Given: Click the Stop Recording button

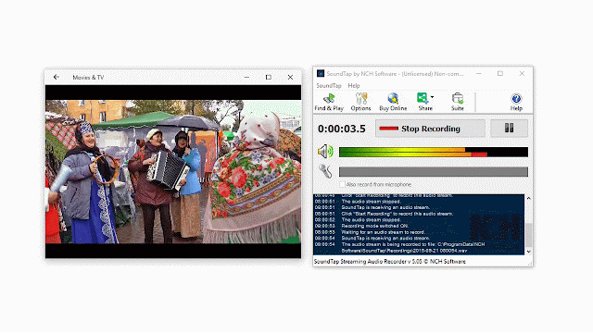Looking at the screenshot, I should (x=430, y=129).
